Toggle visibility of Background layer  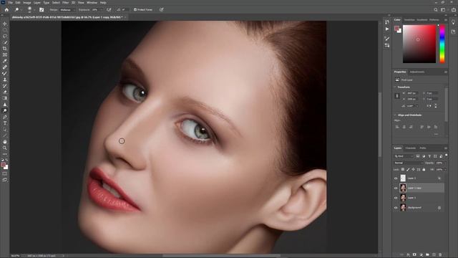[x=396, y=208]
